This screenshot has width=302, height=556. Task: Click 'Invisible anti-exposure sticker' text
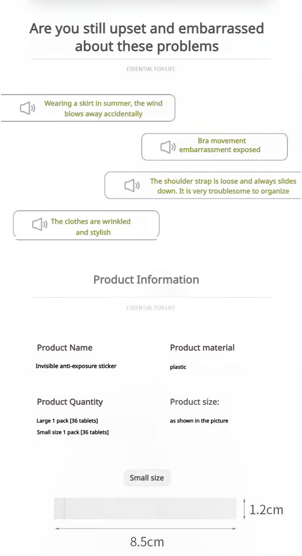click(x=76, y=366)
